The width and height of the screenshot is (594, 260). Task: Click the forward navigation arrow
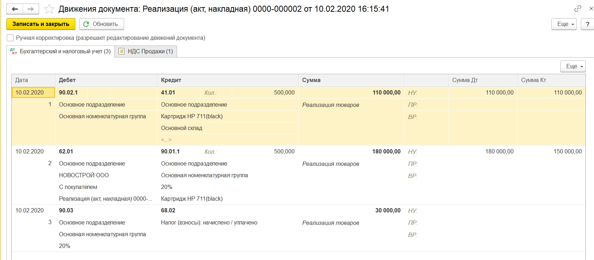[x=31, y=9]
